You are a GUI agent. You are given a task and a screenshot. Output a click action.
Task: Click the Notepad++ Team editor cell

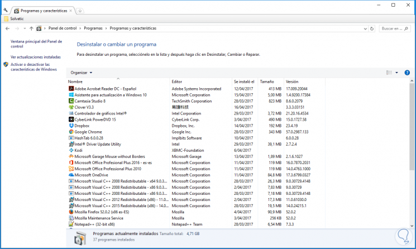click(x=187, y=224)
